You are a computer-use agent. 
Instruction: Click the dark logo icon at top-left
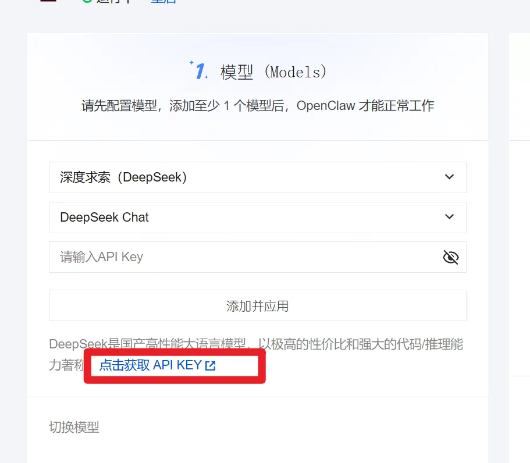pyautogui.click(x=48, y=1)
